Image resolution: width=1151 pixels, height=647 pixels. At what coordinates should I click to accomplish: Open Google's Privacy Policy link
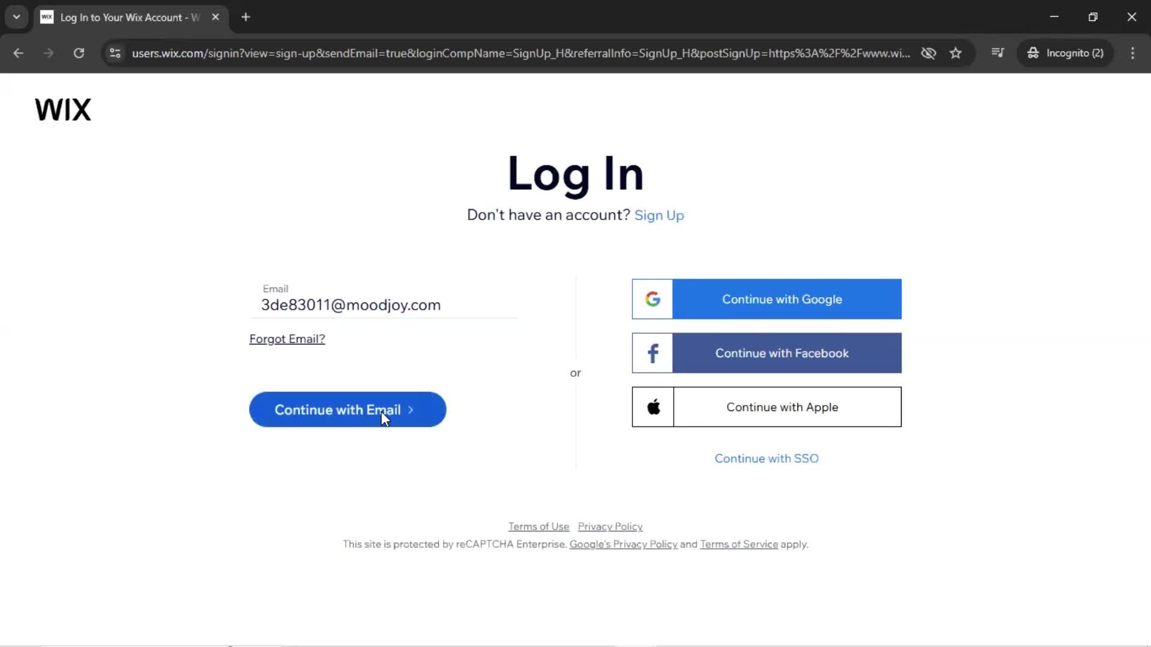(623, 544)
